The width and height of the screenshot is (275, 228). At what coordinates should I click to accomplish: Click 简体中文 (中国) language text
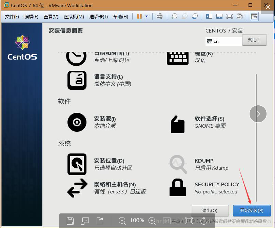pos(113,84)
